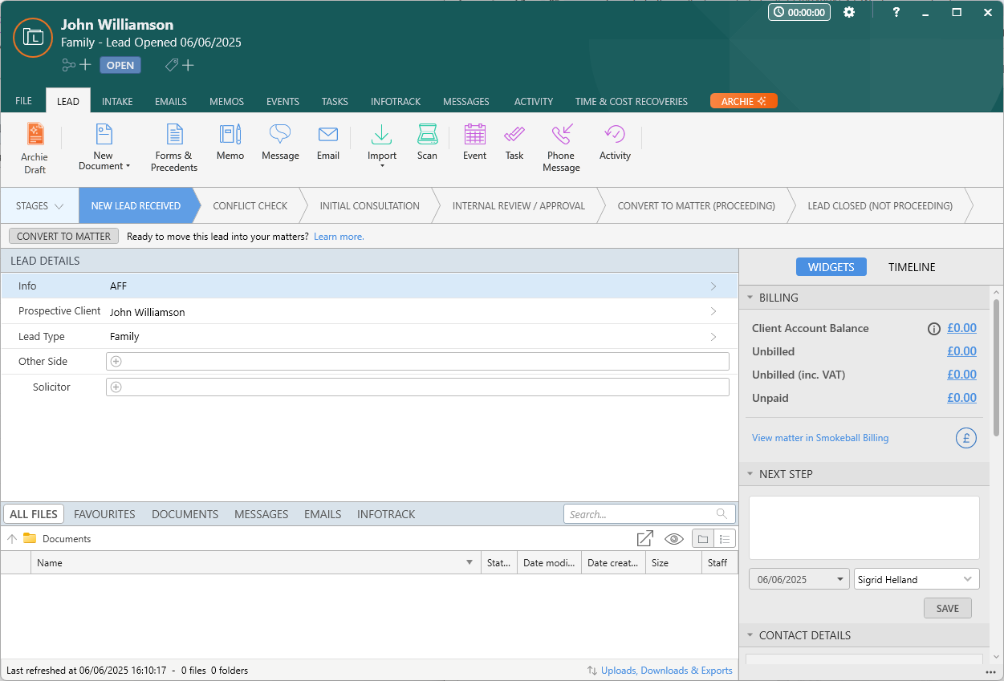This screenshot has height=681, width=1004.
Task: Add a tag to the lead
Action: click(x=180, y=65)
